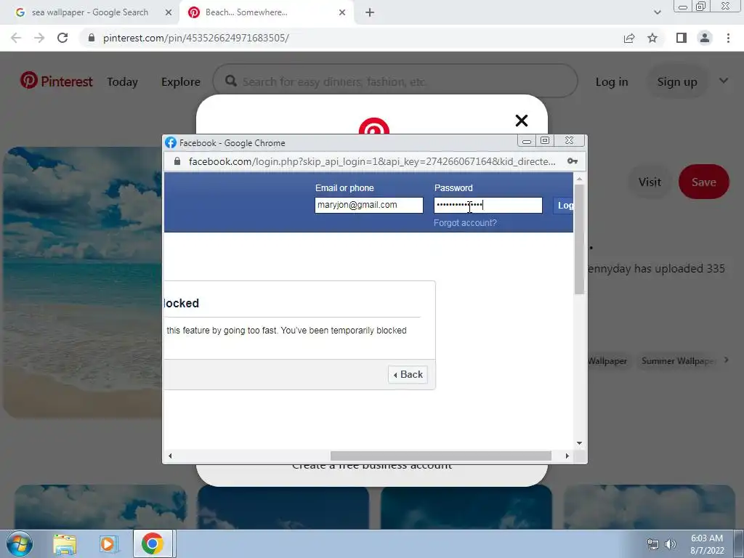Screen dimensions: 744x558
Task: Open the Windows Start button
Action: click(x=19, y=543)
